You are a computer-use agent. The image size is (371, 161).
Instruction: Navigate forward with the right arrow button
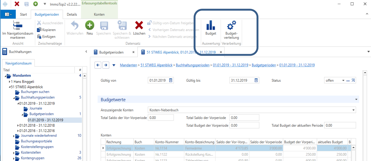106,65
